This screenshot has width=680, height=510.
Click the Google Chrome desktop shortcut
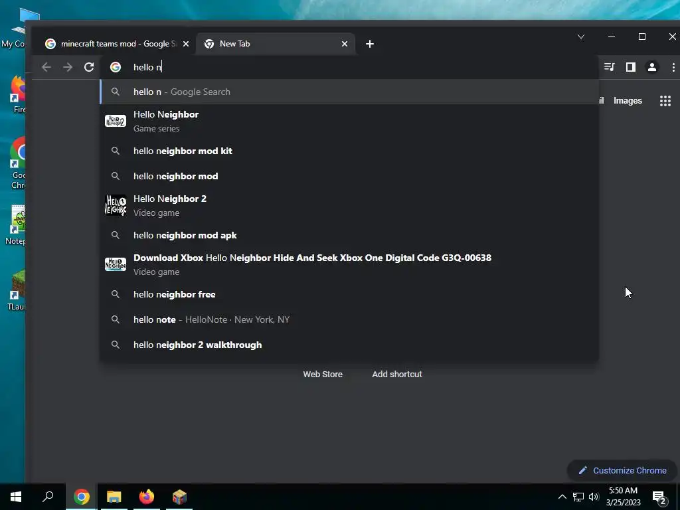tap(17, 163)
